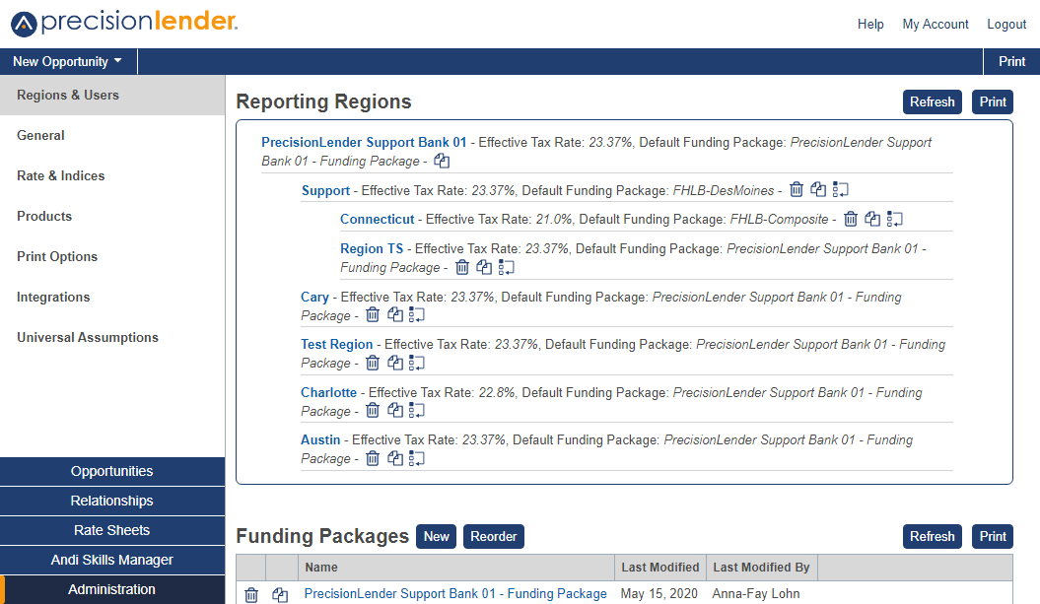Click the Last Modified By column header

click(762, 568)
